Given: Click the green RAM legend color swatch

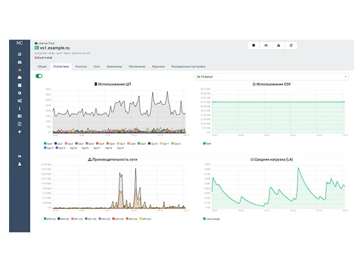Looking at the screenshot, I should pyautogui.click(x=205, y=143).
